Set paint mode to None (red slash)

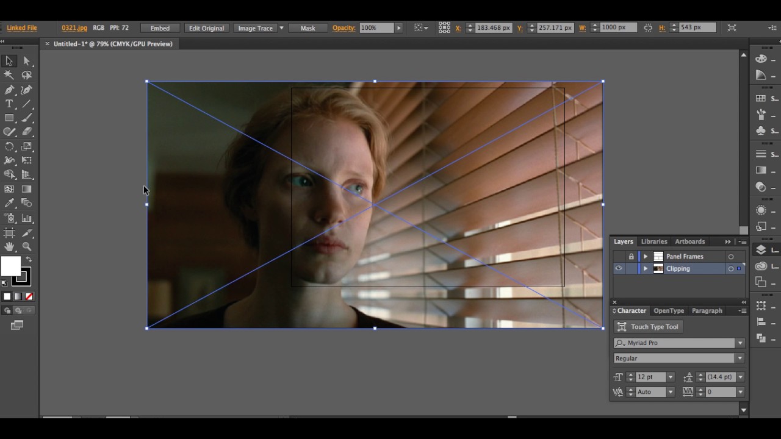29,296
